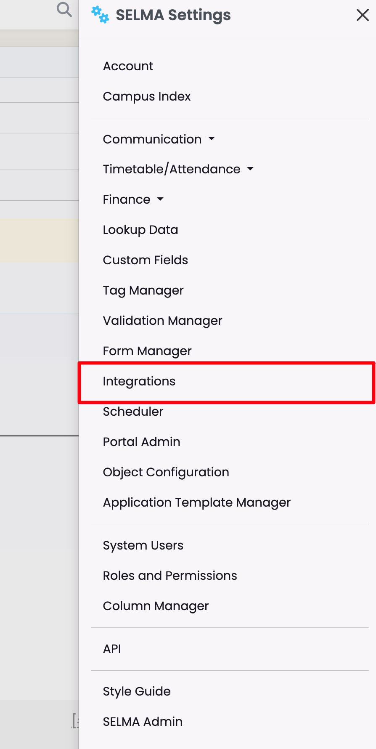Open System Users
Image resolution: width=376 pixels, height=749 pixels.
(x=143, y=545)
